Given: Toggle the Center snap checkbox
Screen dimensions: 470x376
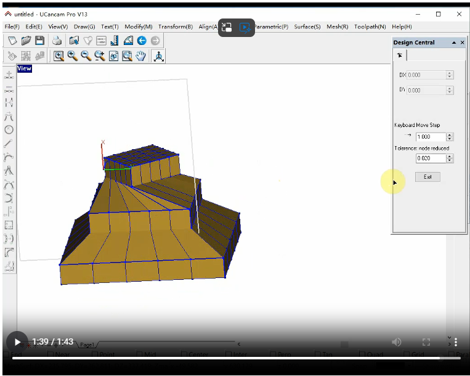Looking at the screenshot, I should coord(184,354).
